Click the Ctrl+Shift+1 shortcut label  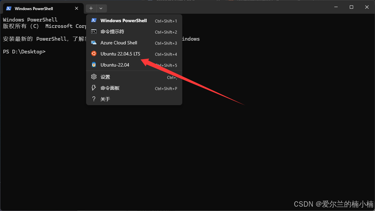166,21
